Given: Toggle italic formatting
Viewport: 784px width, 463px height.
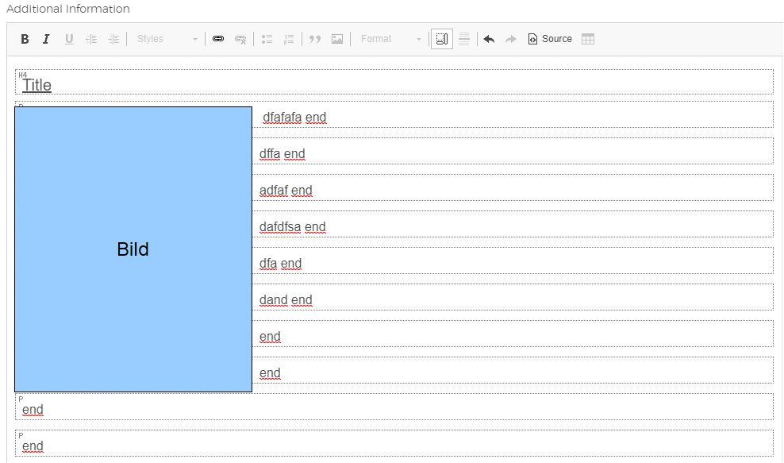Looking at the screenshot, I should pyautogui.click(x=46, y=39).
